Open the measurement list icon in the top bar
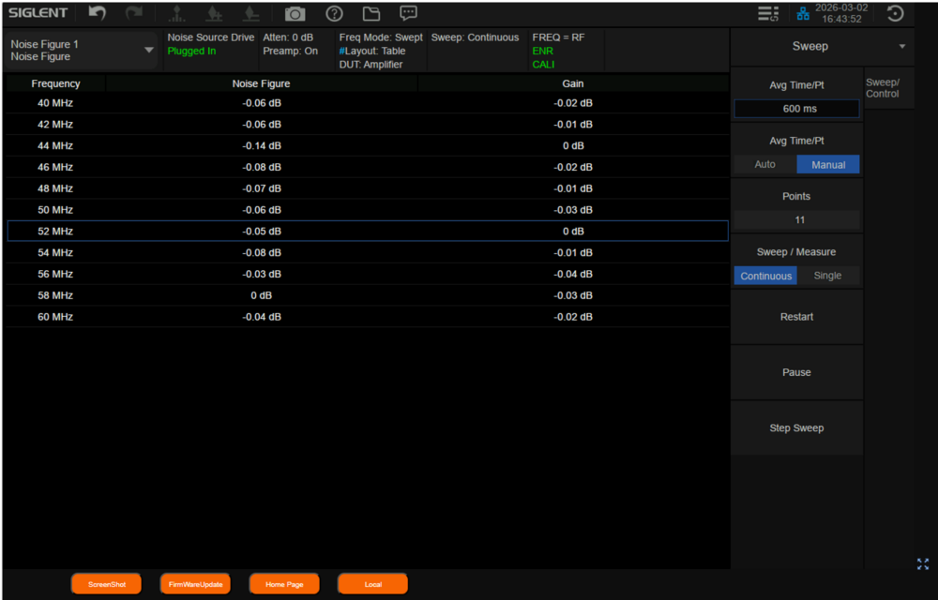The width and height of the screenshot is (938, 600). (768, 13)
